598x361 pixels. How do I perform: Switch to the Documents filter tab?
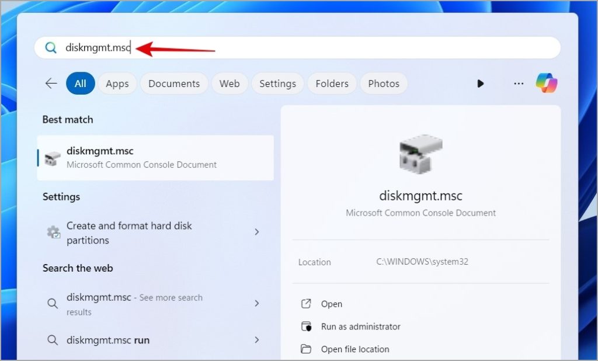174,83
